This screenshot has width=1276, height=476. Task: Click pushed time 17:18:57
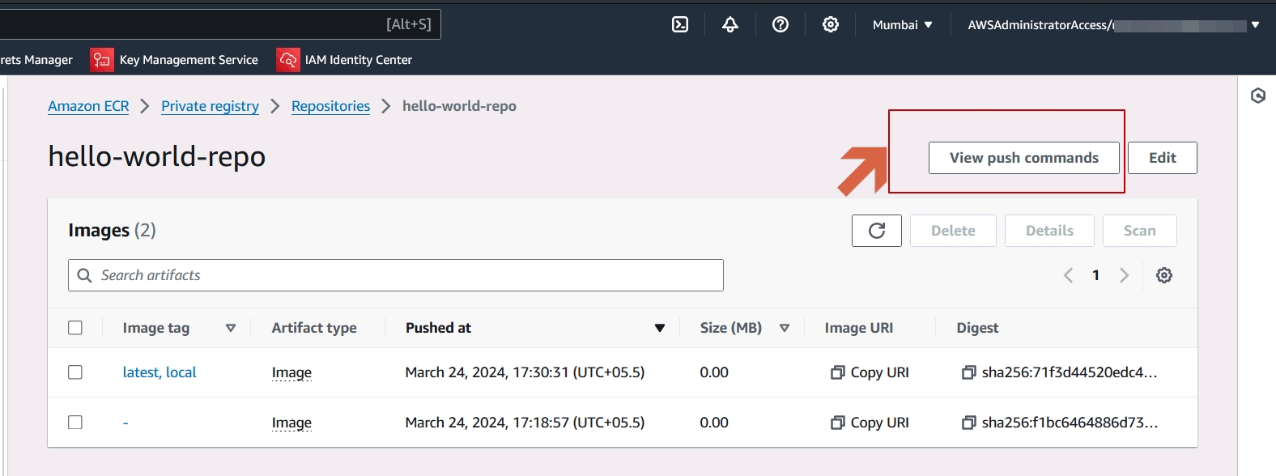click(x=525, y=423)
